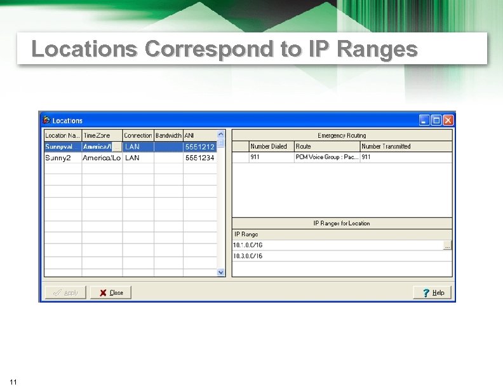Click ANI value 5551234
Viewport: 503px width, 389px height.
point(200,158)
